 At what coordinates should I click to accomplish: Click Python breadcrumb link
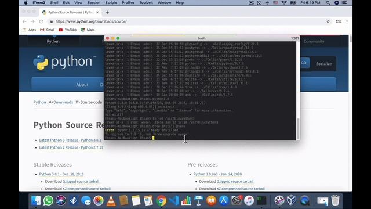coord(39,102)
